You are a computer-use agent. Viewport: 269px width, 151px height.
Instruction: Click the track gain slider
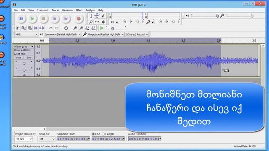24,63
